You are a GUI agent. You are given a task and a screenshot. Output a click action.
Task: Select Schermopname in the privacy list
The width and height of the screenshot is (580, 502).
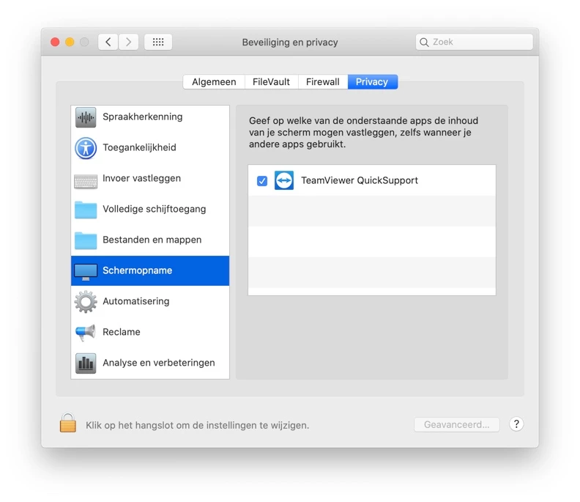point(150,270)
